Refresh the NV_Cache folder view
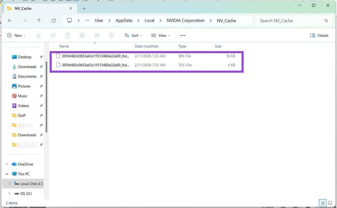This screenshot has height=208, width=337. (54, 21)
